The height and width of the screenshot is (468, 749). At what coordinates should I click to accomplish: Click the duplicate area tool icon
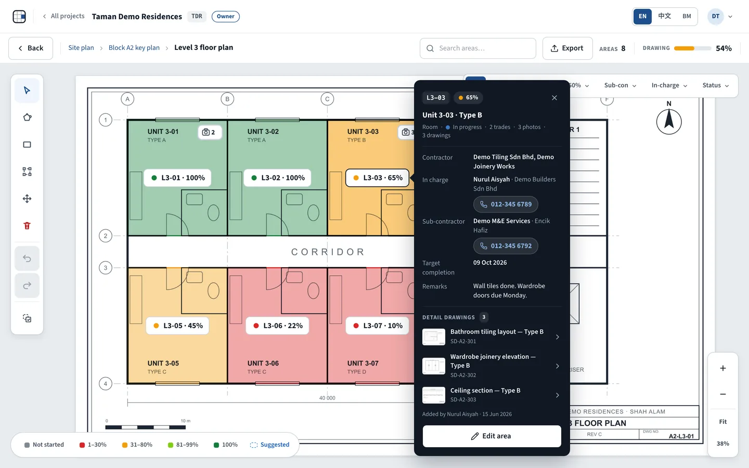click(27, 318)
